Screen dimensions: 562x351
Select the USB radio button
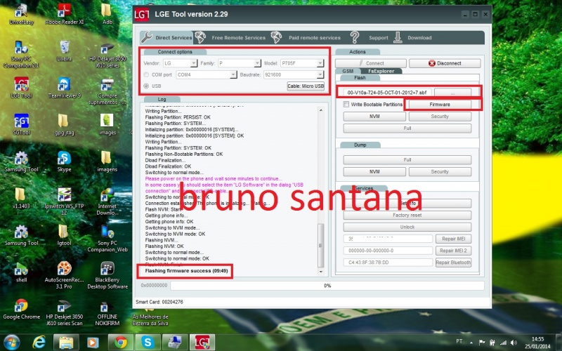146,86
